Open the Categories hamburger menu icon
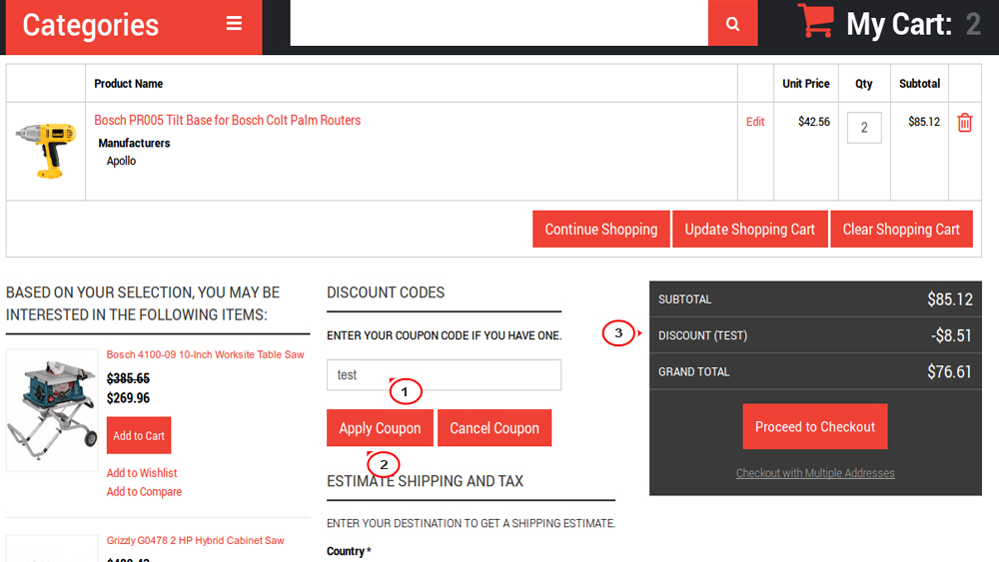 234,24
